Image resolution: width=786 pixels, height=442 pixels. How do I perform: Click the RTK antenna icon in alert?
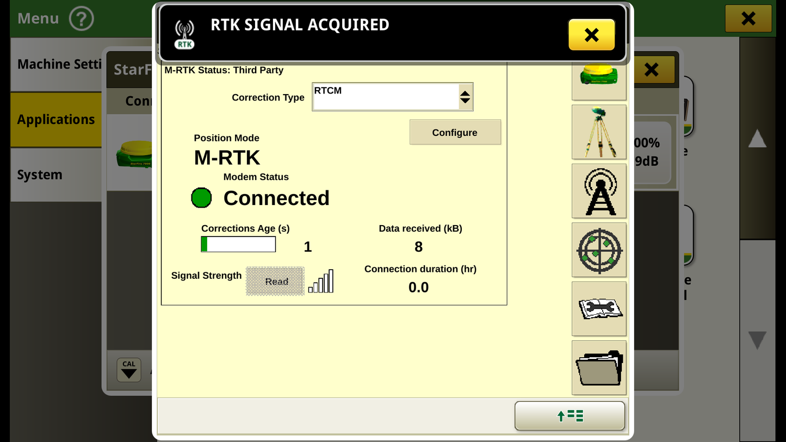(184, 35)
